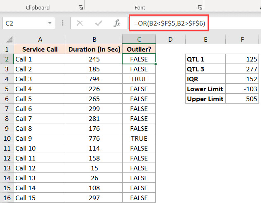Select column D header
The width and height of the screenshot is (261, 203).
pyautogui.click(x=170, y=40)
